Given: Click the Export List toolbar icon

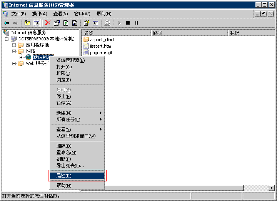Looking at the screenshot, I should [x=75, y=23].
